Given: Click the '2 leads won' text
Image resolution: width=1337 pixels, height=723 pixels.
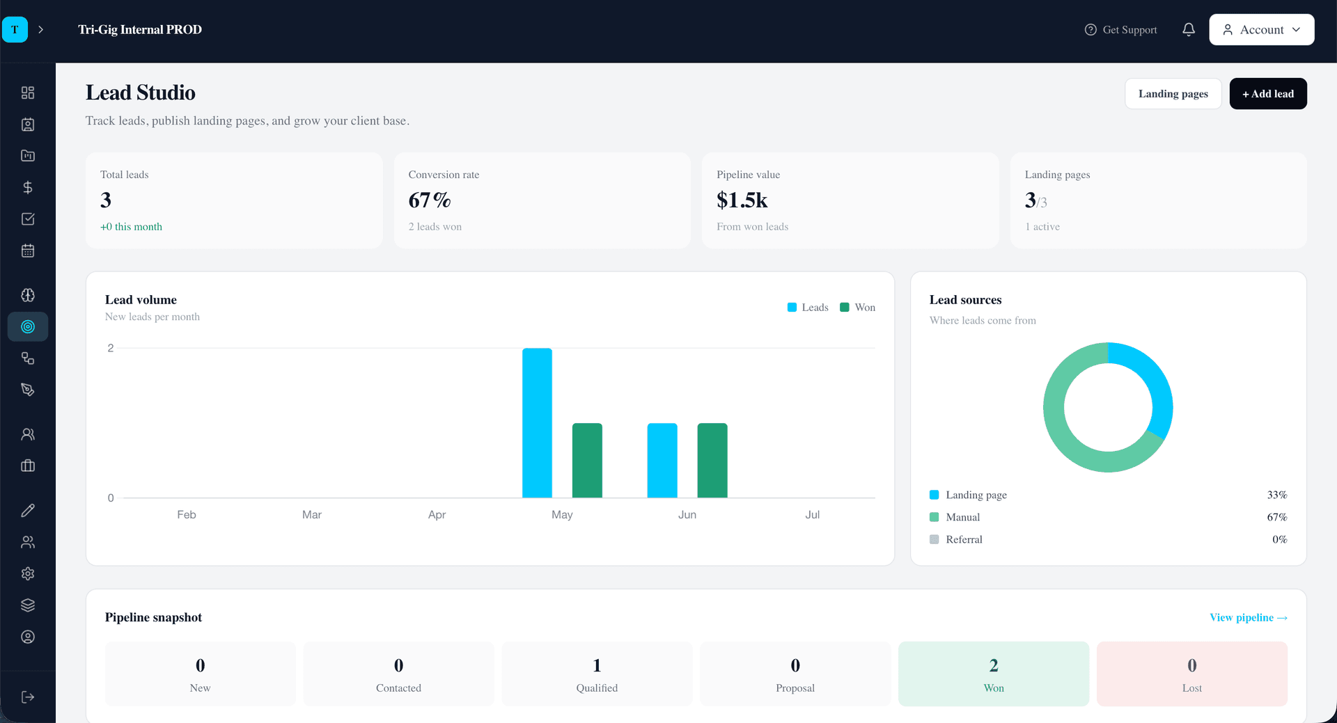Looking at the screenshot, I should [435, 227].
